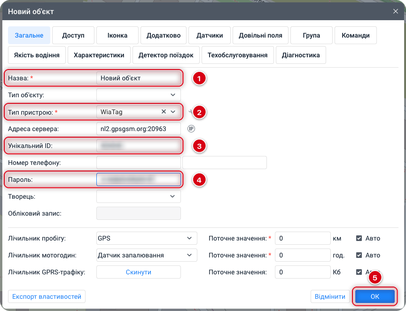This screenshot has height=311, width=406.
Task: Open the Довільні поля tab
Action: (x=260, y=35)
